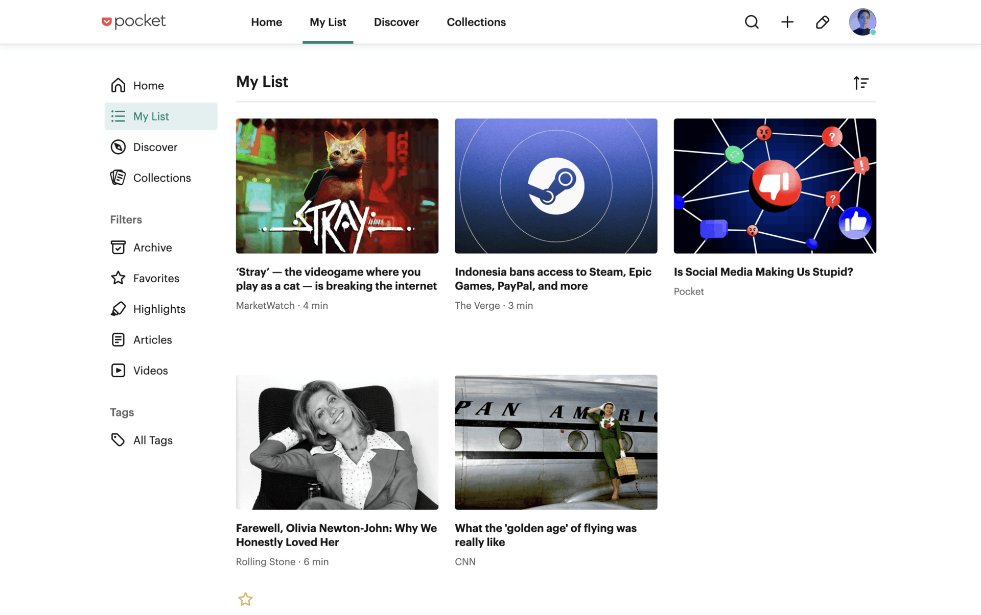This screenshot has width=981, height=615.
Task: Open the Stray cat game thumbnail
Action: [337, 186]
